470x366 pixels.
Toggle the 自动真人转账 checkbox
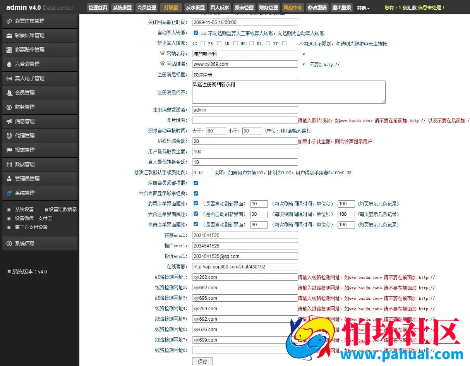[196, 33]
